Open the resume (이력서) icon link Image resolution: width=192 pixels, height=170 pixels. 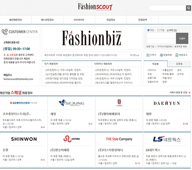tap(148, 55)
